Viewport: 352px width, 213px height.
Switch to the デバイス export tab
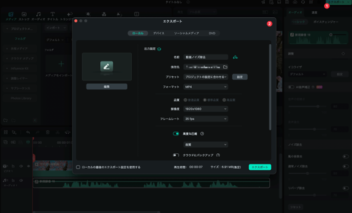158,33
